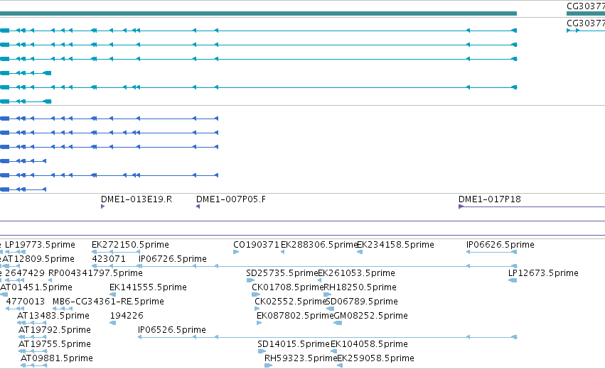Image resolution: width=605 pixels, height=369 pixels.
Task: Click the purple line beneath DME1-017P18
Action: [532, 206]
